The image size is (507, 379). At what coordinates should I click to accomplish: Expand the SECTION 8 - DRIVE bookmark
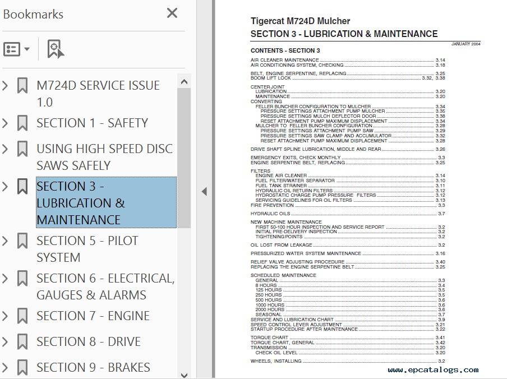5,342
